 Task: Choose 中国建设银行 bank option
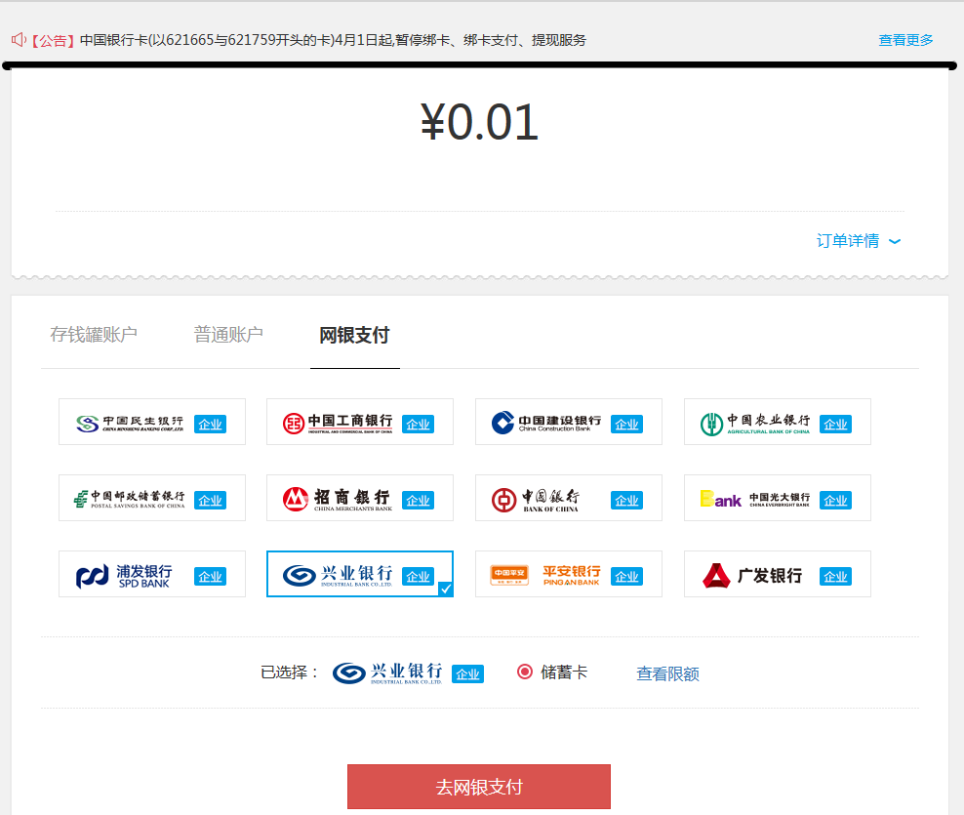[569, 422]
